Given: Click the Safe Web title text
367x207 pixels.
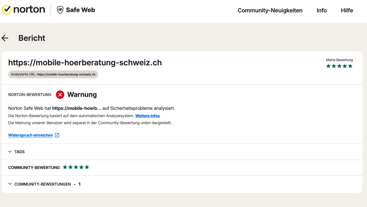Looking at the screenshot, I should pos(80,10).
